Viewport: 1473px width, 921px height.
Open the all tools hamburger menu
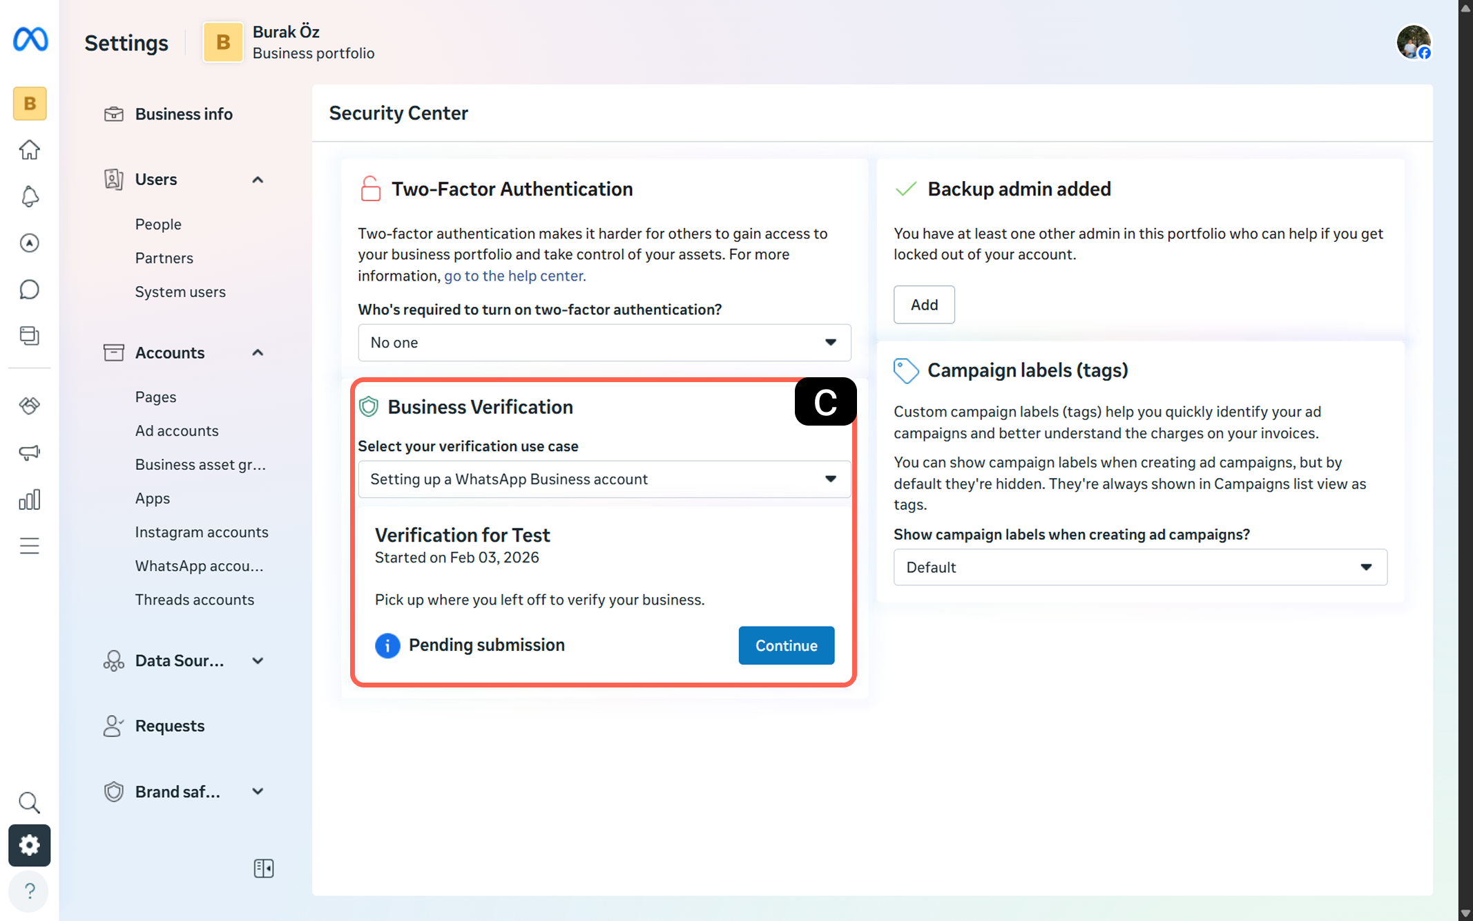(30, 546)
